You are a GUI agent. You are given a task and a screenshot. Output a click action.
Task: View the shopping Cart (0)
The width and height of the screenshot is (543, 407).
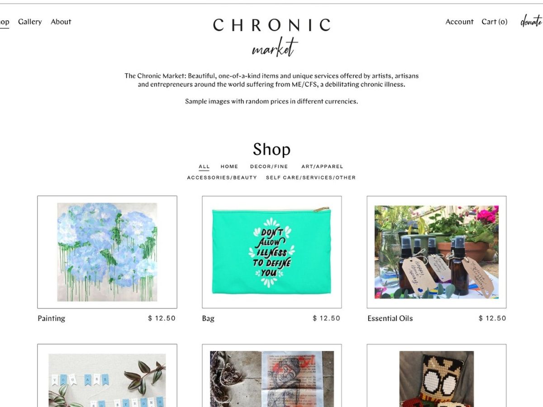click(x=495, y=22)
